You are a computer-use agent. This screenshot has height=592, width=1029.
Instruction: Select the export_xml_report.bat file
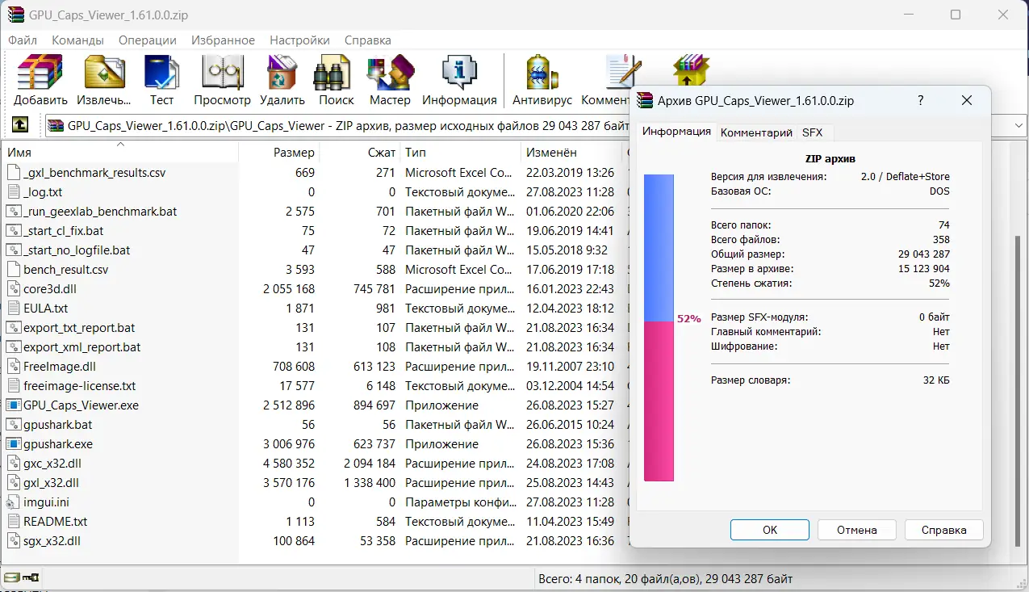(x=82, y=346)
